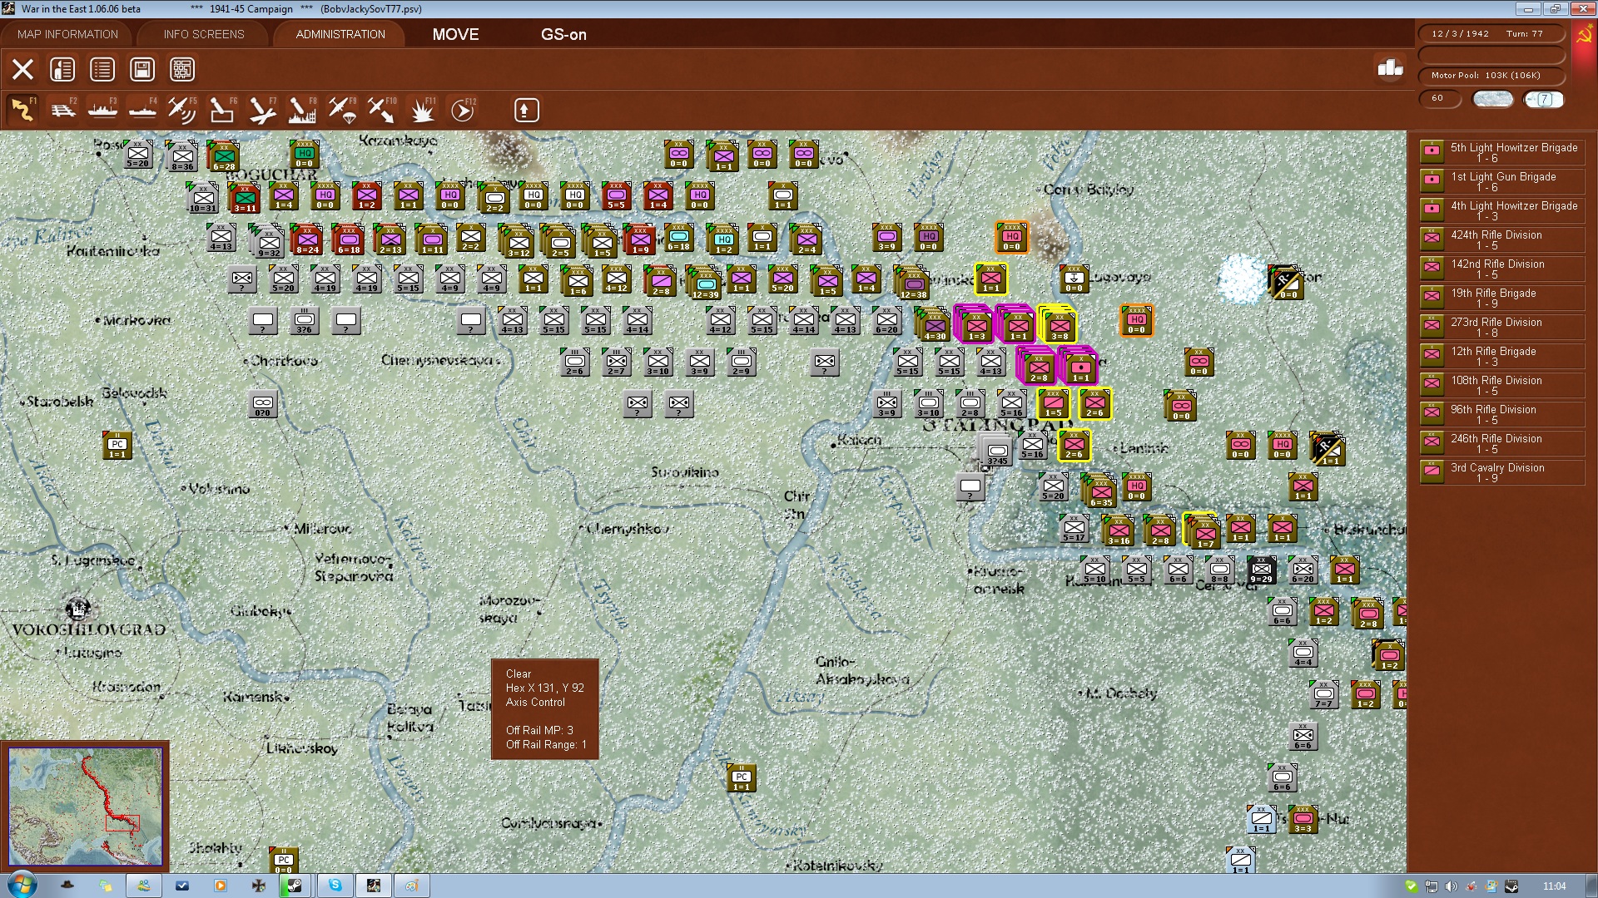This screenshot has width=1598, height=898.
Task: Select the F3 Naval Transport mode icon
Action: (102, 110)
